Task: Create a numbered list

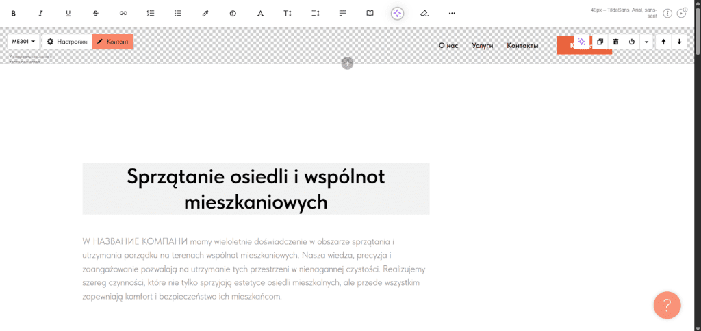Action: (x=151, y=14)
